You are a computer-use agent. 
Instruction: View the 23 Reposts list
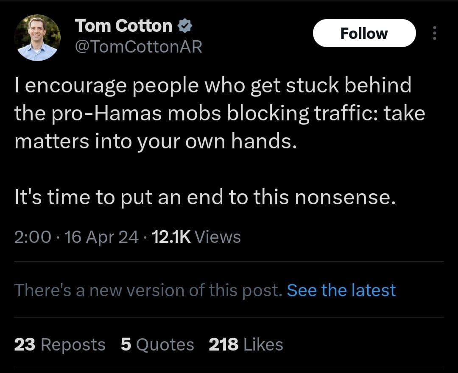60,344
